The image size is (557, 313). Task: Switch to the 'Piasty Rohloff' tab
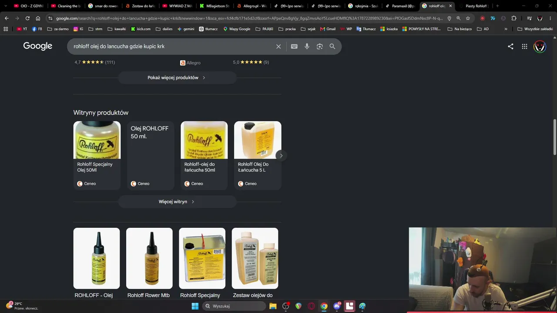473,6
